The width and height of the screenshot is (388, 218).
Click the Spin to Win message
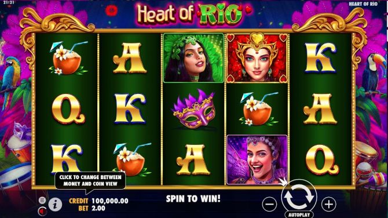(193, 199)
